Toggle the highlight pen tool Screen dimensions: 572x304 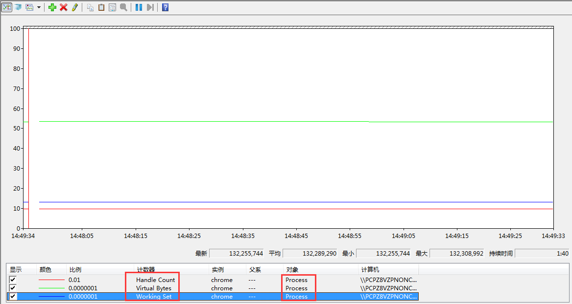coord(75,7)
